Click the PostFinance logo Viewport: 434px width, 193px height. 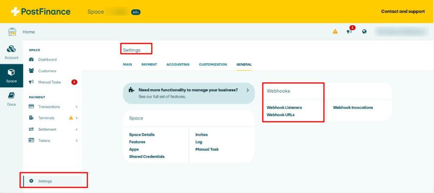coord(41,12)
